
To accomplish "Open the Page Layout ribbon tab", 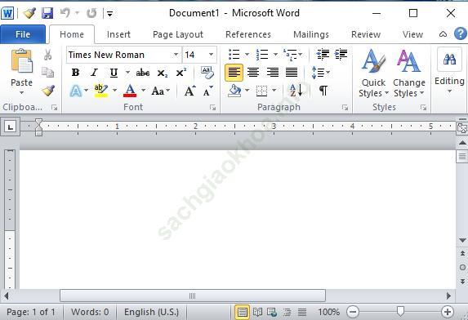I will click(178, 34).
